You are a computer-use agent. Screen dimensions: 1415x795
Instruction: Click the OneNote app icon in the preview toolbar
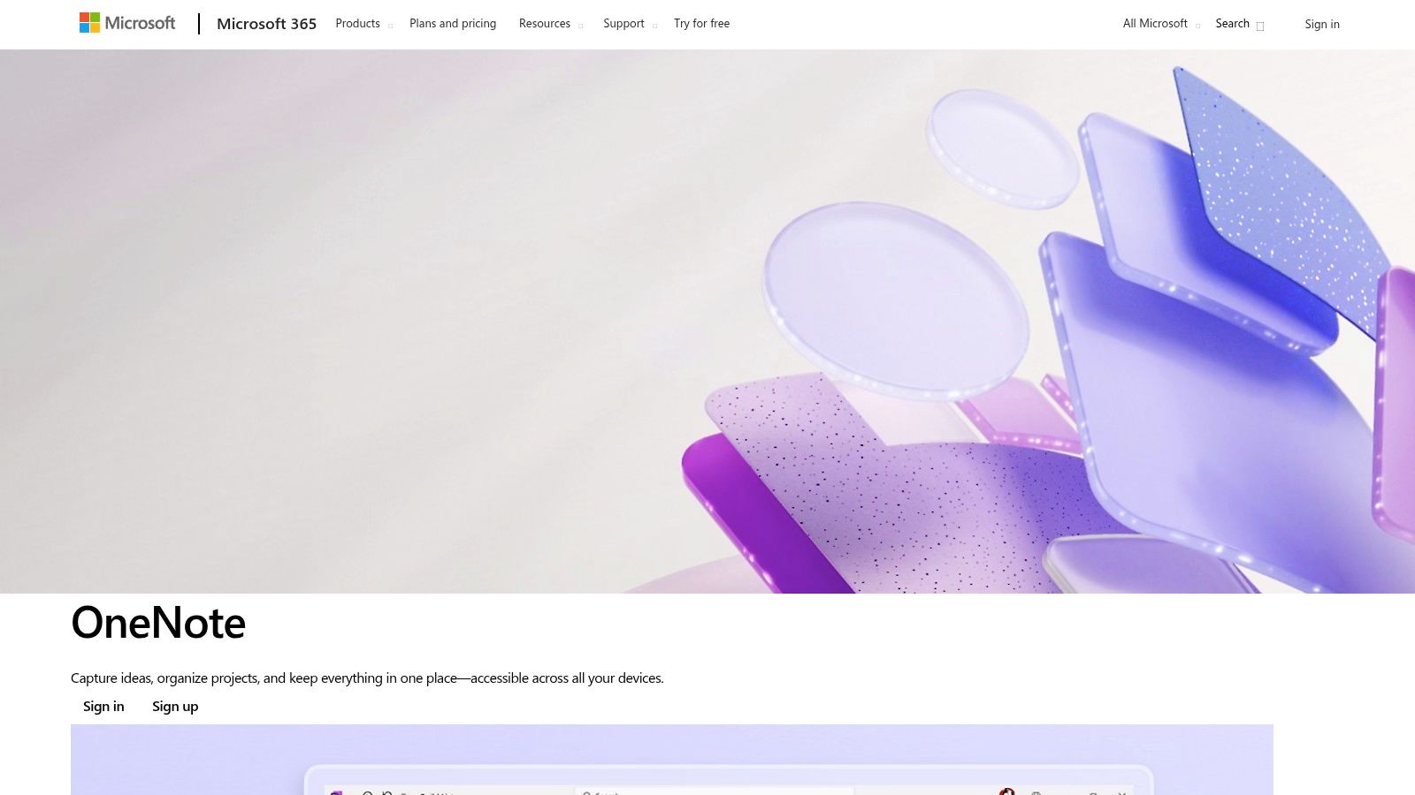[x=336, y=793]
